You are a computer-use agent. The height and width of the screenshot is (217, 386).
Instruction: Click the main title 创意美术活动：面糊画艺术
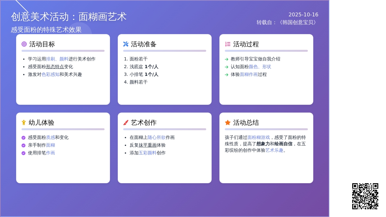(69, 17)
